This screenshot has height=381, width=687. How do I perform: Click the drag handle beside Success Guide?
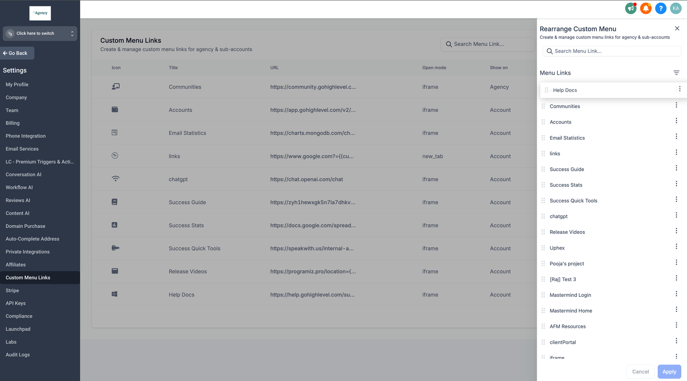click(x=543, y=169)
